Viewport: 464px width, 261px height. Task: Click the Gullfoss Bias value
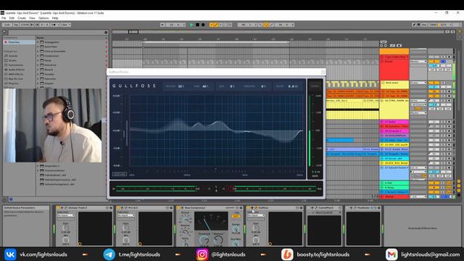click(232, 86)
